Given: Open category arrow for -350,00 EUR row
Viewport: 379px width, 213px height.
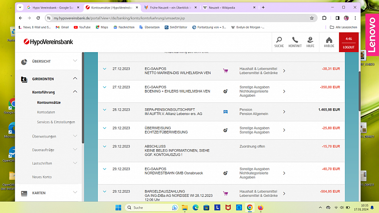Looking at the screenshot, I should (x=284, y=91).
